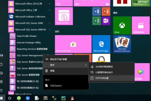
Task: Open the Word tile
Action: tap(97, 12)
